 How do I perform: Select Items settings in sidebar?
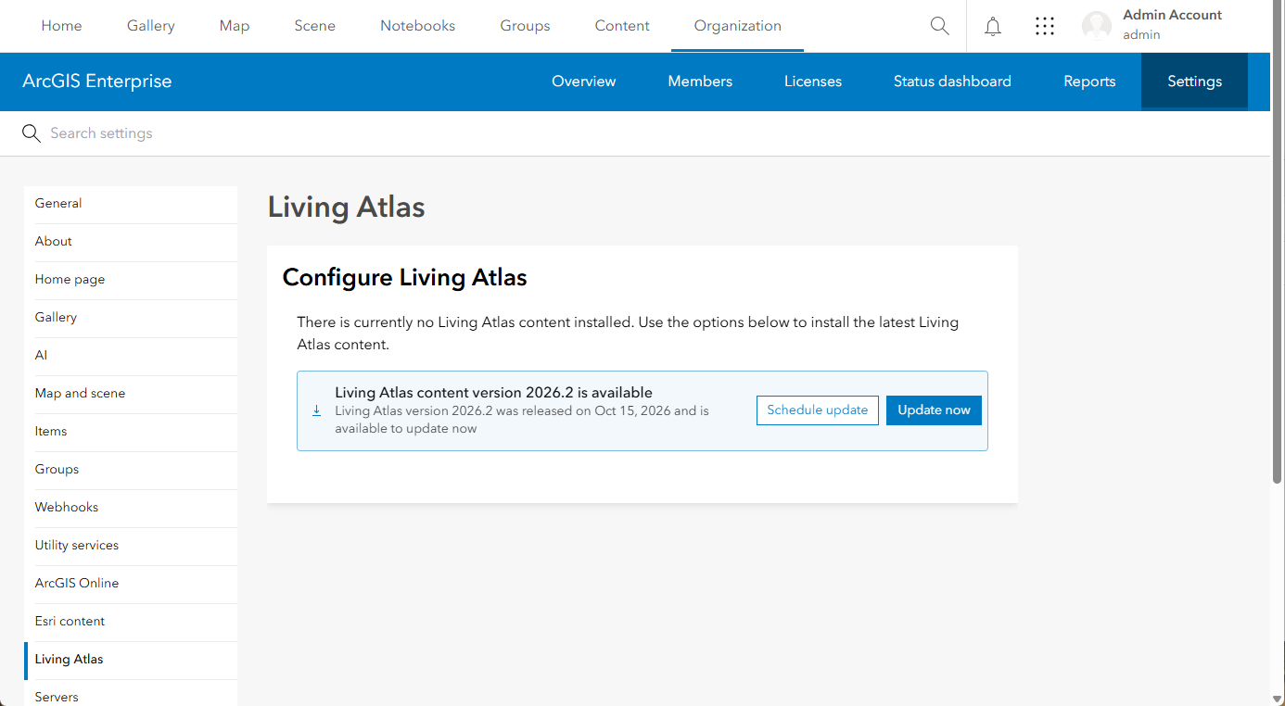(131, 432)
